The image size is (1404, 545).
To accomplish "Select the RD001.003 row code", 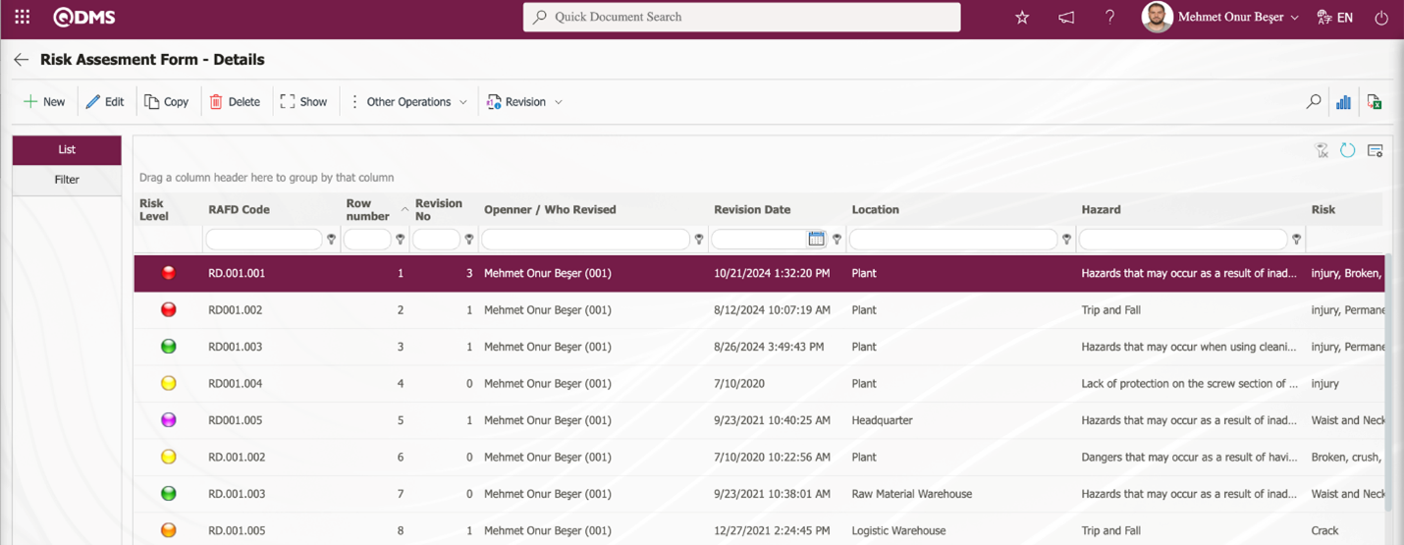I will pos(235,347).
